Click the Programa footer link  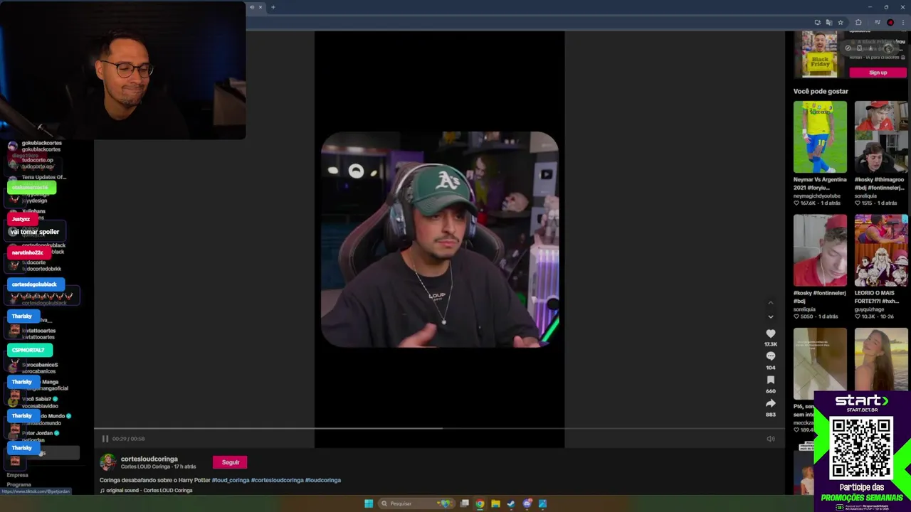click(19, 485)
